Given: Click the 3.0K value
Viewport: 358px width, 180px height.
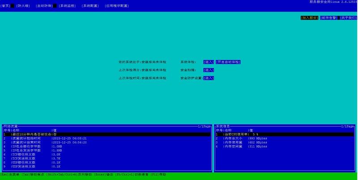Looking at the screenshot, I should pos(57,155).
